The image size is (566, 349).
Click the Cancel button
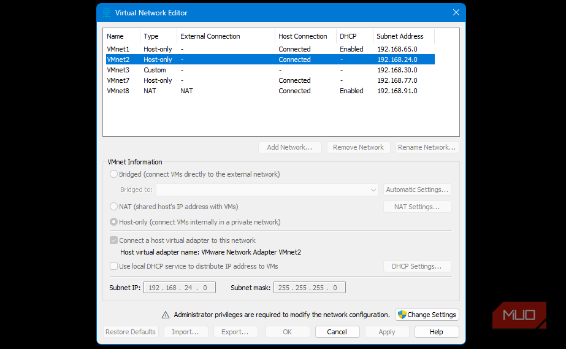337,332
